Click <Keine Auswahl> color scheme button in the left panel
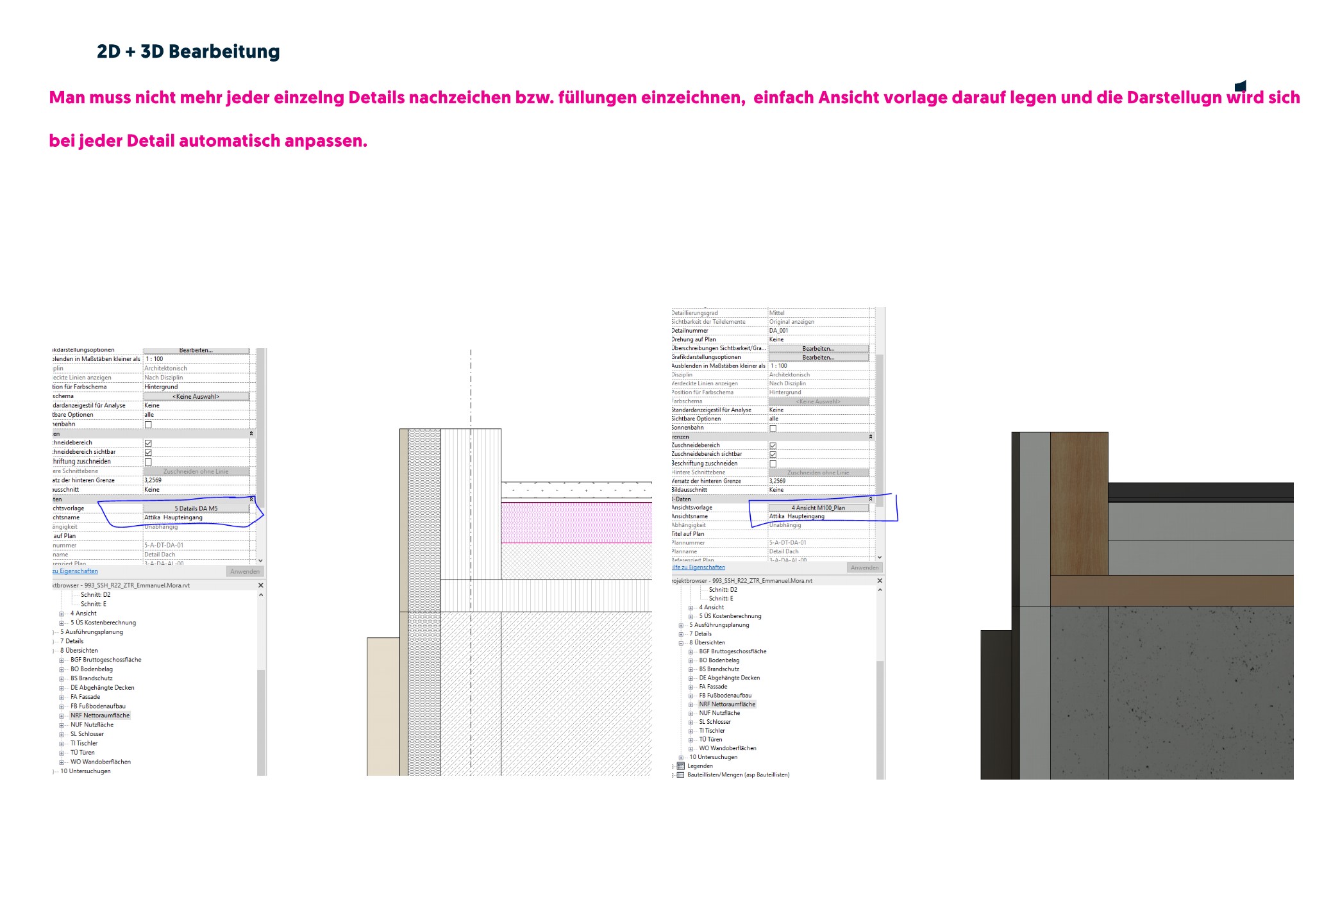 (196, 396)
